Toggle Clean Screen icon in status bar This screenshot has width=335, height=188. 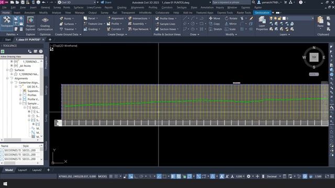pyautogui.click(x=327, y=177)
